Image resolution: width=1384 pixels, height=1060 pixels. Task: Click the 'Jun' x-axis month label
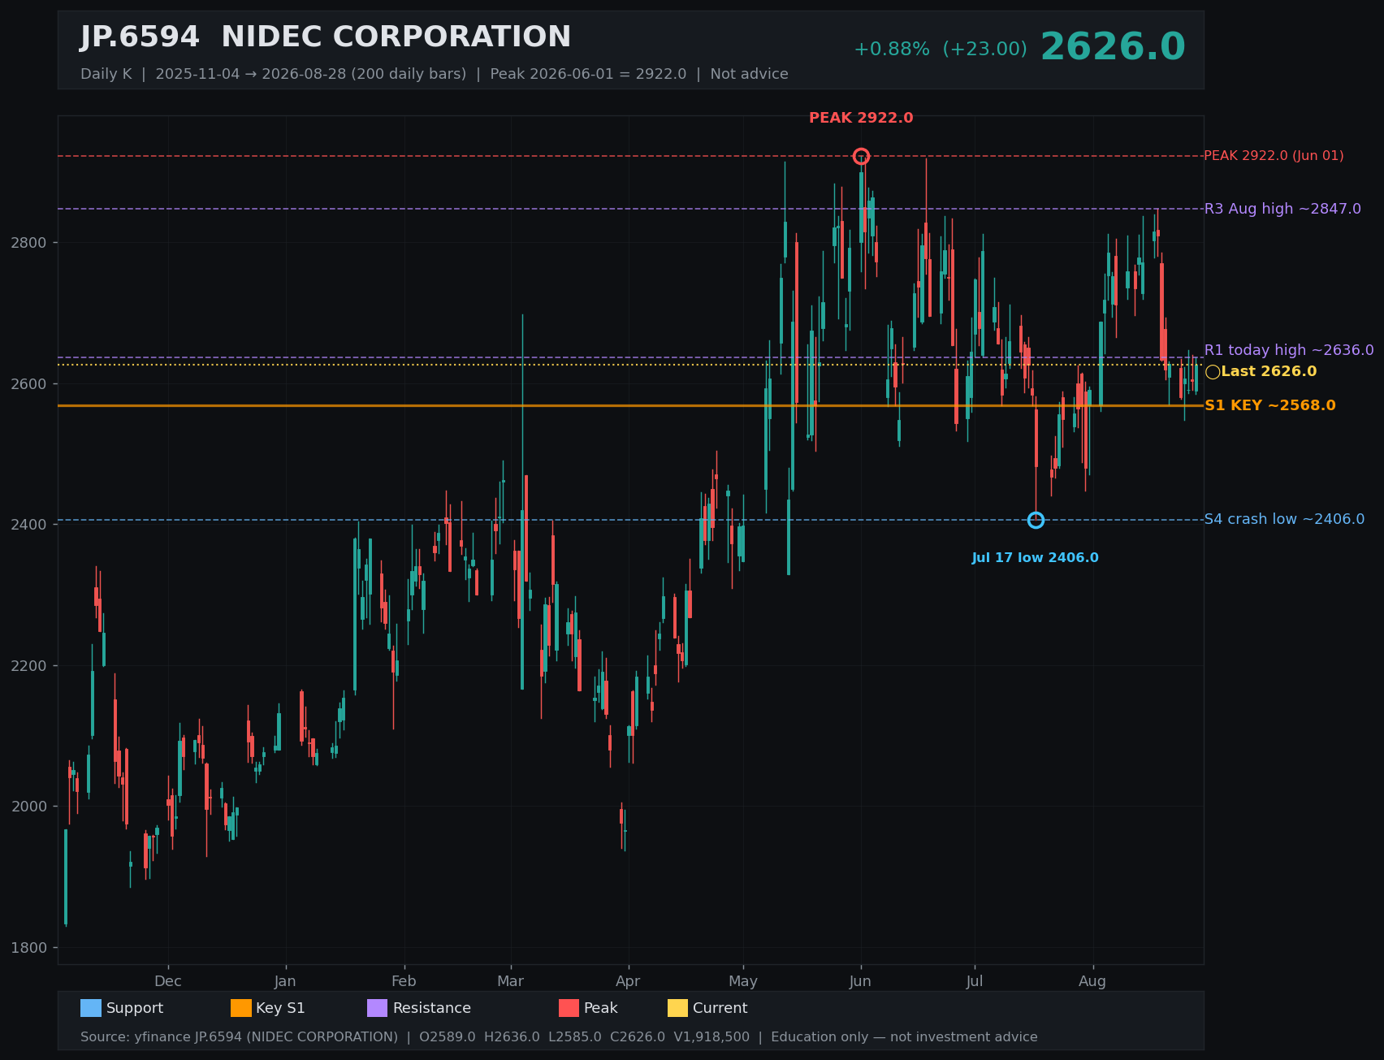(861, 981)
